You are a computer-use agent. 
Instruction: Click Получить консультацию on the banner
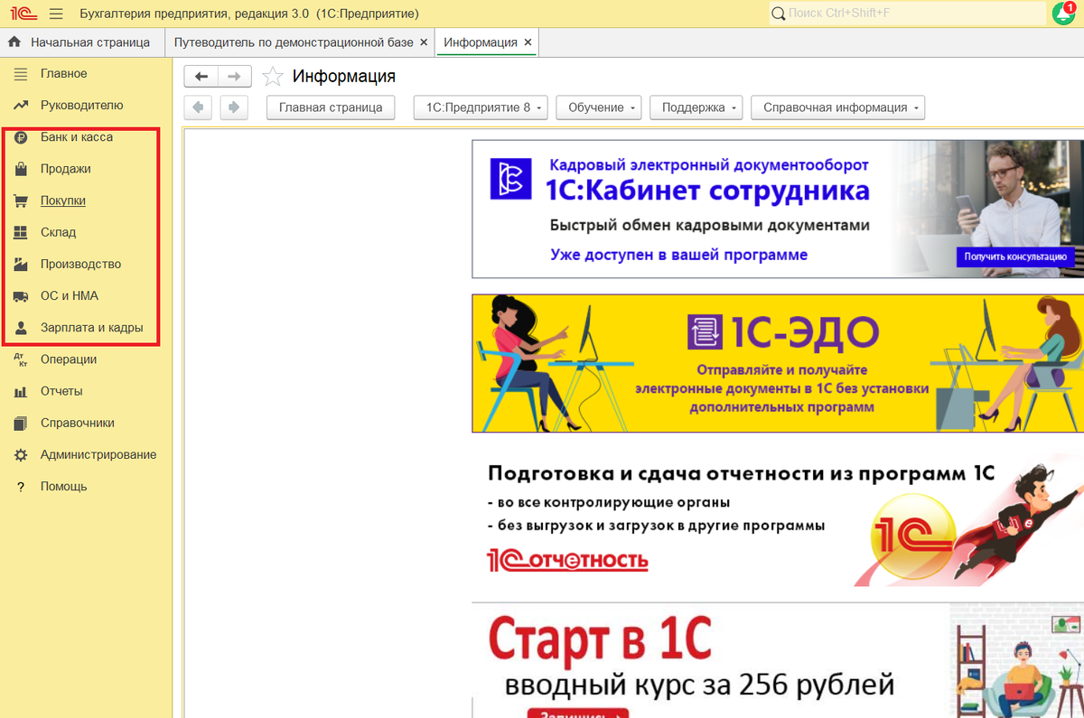tap(1016, 256)
